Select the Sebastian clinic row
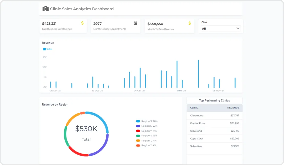 click(x=215, y=146)
